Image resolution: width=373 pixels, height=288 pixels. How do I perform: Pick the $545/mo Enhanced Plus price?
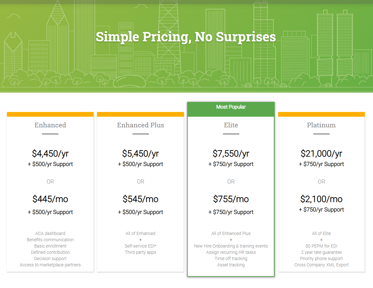click(x=140, y=199)
